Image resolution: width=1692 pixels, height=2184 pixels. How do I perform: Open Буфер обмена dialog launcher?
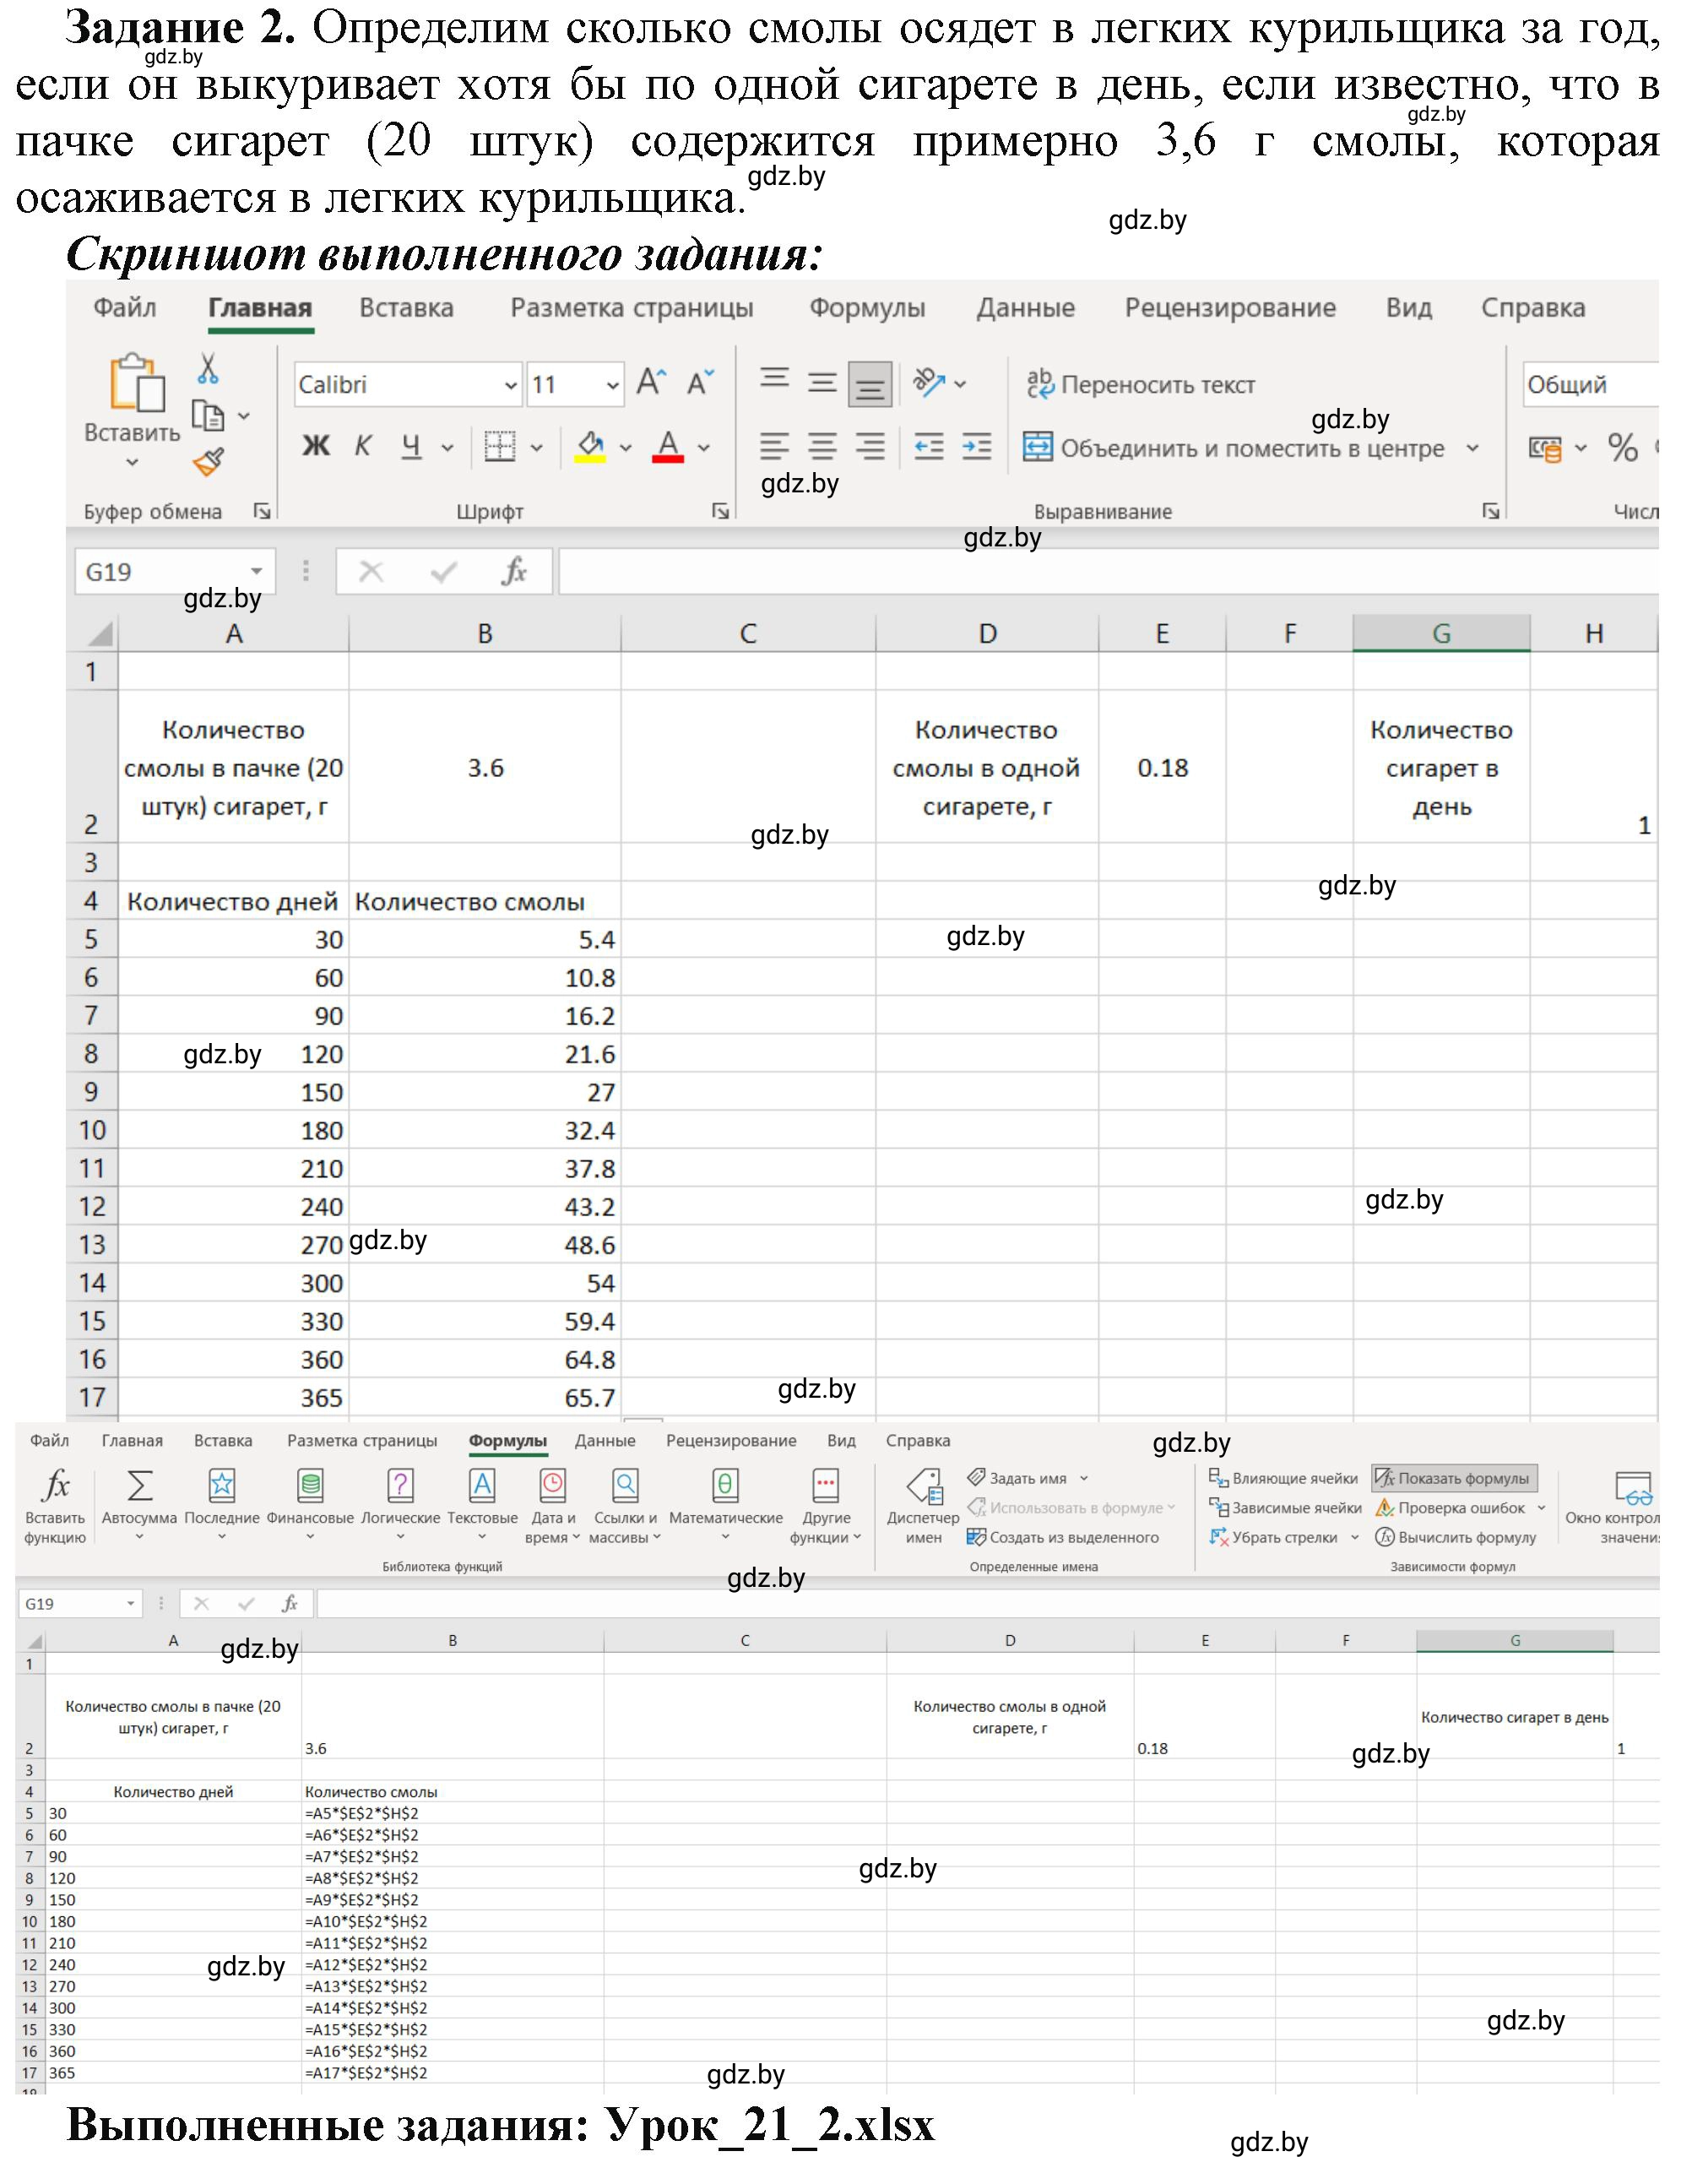[x=262, y=511]
